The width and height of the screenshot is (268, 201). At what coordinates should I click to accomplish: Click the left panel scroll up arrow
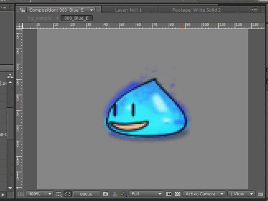tap(10, 82)
